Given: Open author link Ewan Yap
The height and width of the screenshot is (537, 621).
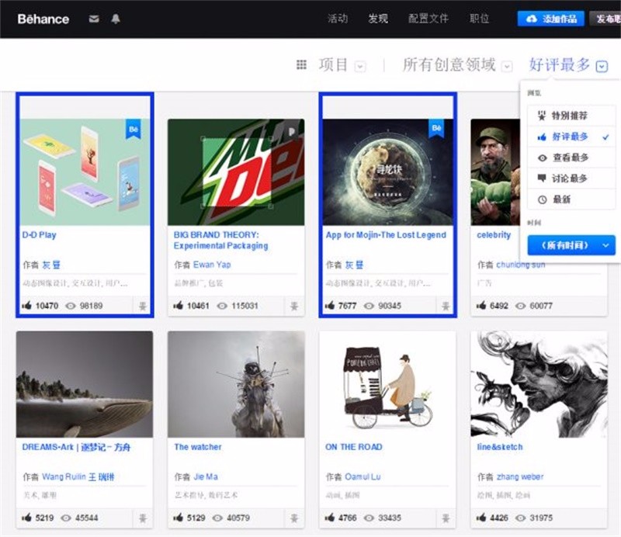Looking at the screenshot, I should [212, 265].
